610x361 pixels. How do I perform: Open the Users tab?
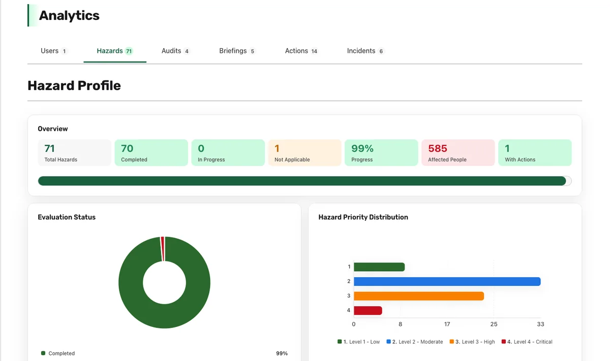pyautogui.click(x=53, y=51)
